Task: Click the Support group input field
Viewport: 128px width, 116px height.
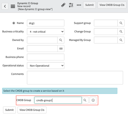Action: coord(106,23)
